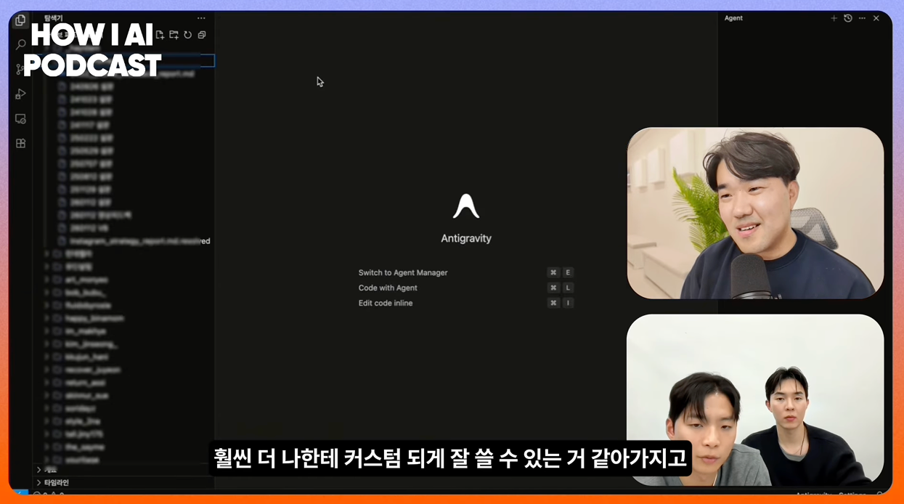Open the Agent conversation history

coord(847,17)
